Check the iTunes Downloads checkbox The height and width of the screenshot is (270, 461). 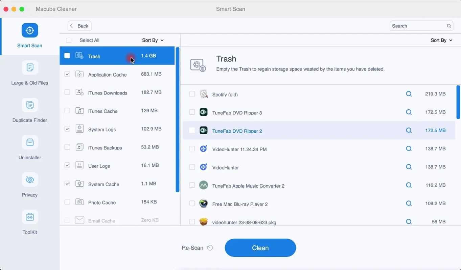pos(67,92)
